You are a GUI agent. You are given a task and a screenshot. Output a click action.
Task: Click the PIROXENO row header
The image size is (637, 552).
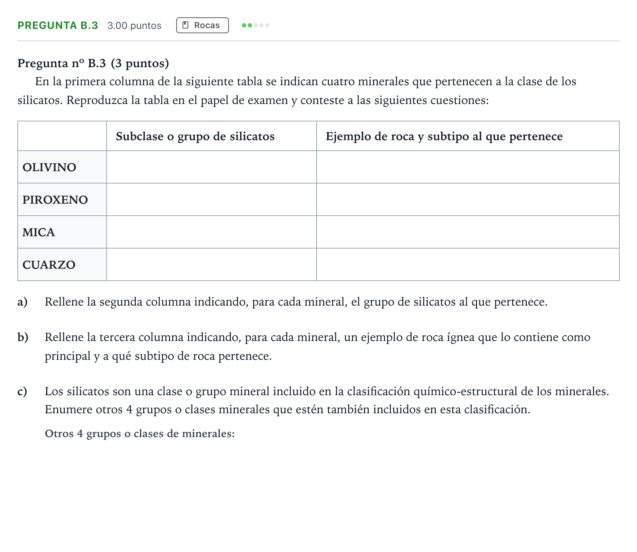[62, 199]
